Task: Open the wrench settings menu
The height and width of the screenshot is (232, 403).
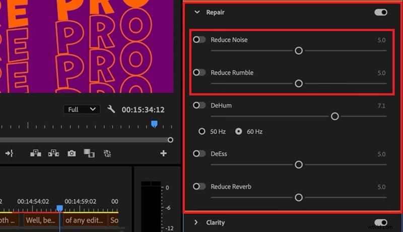Action: (111, 109)
